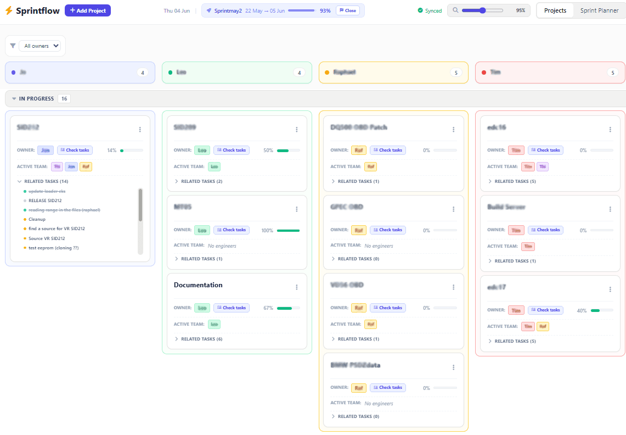Open kebab menu on VD56 OBD card
The height and width of the screenshot is (435, 626).
tap(454, 287)
